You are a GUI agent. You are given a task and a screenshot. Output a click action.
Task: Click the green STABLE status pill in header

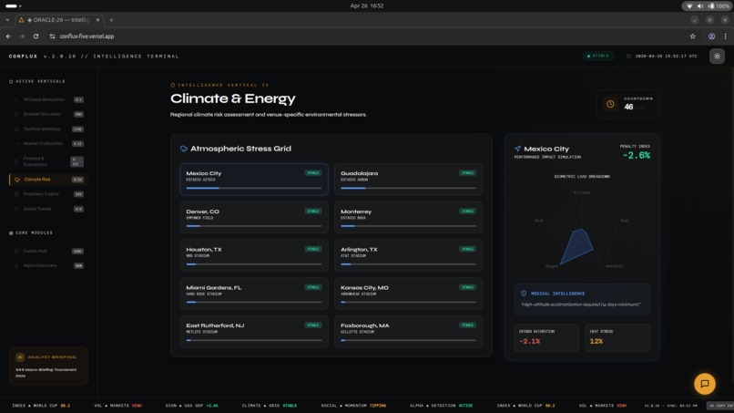(x=598, y=56)
